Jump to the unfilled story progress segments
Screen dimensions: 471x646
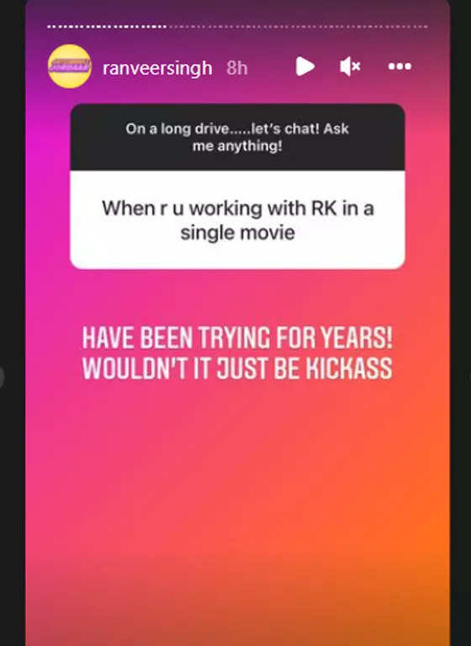[x=299, y=26]
